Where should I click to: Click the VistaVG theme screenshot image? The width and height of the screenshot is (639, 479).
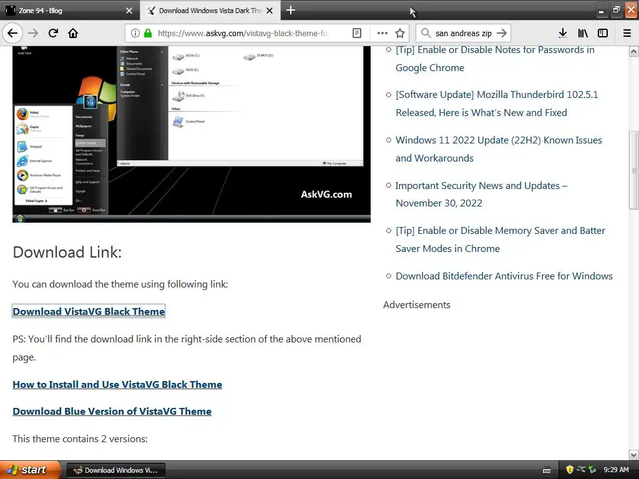coord(192,134)
